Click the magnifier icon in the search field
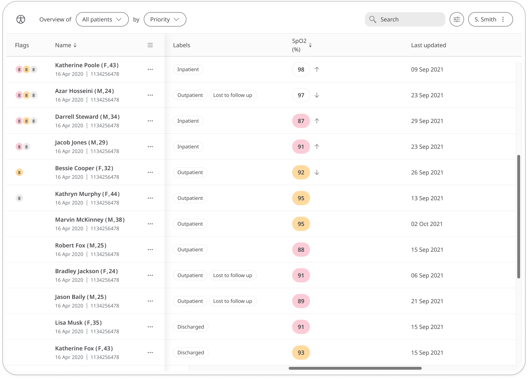Viewport: 528px width, 379px height. tap(373, 19)
